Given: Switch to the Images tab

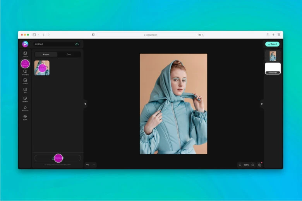Looking at the screenshot, I should pos(46,54).
